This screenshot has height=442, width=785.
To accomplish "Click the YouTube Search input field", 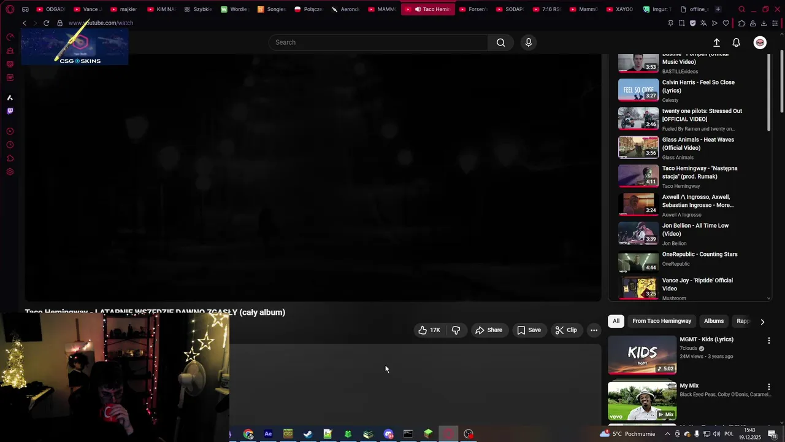I will click(378, 42).
